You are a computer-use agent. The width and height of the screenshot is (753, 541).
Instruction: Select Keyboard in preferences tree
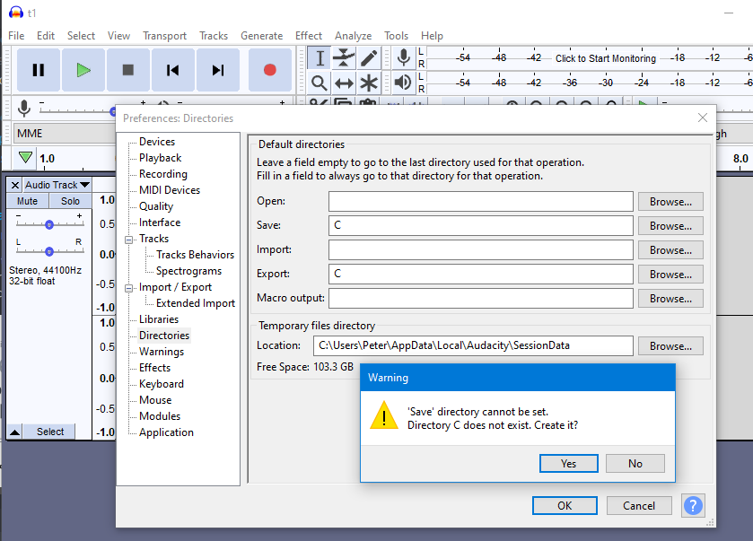point(162,384)
